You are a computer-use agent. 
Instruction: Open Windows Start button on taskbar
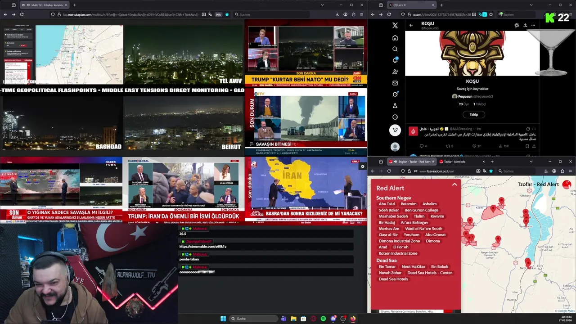coord(223,319)
